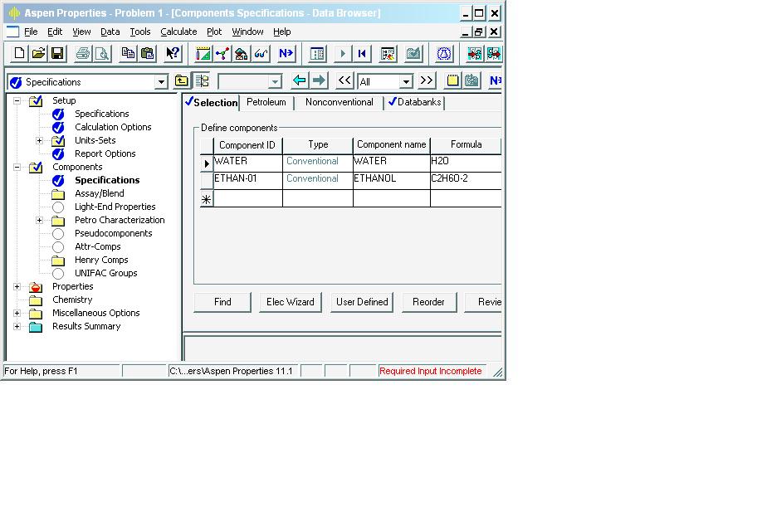Expand the Units-Sets node
Viewport: 767px width, 526px height.
pyautogui.click(x=40, y=140)
